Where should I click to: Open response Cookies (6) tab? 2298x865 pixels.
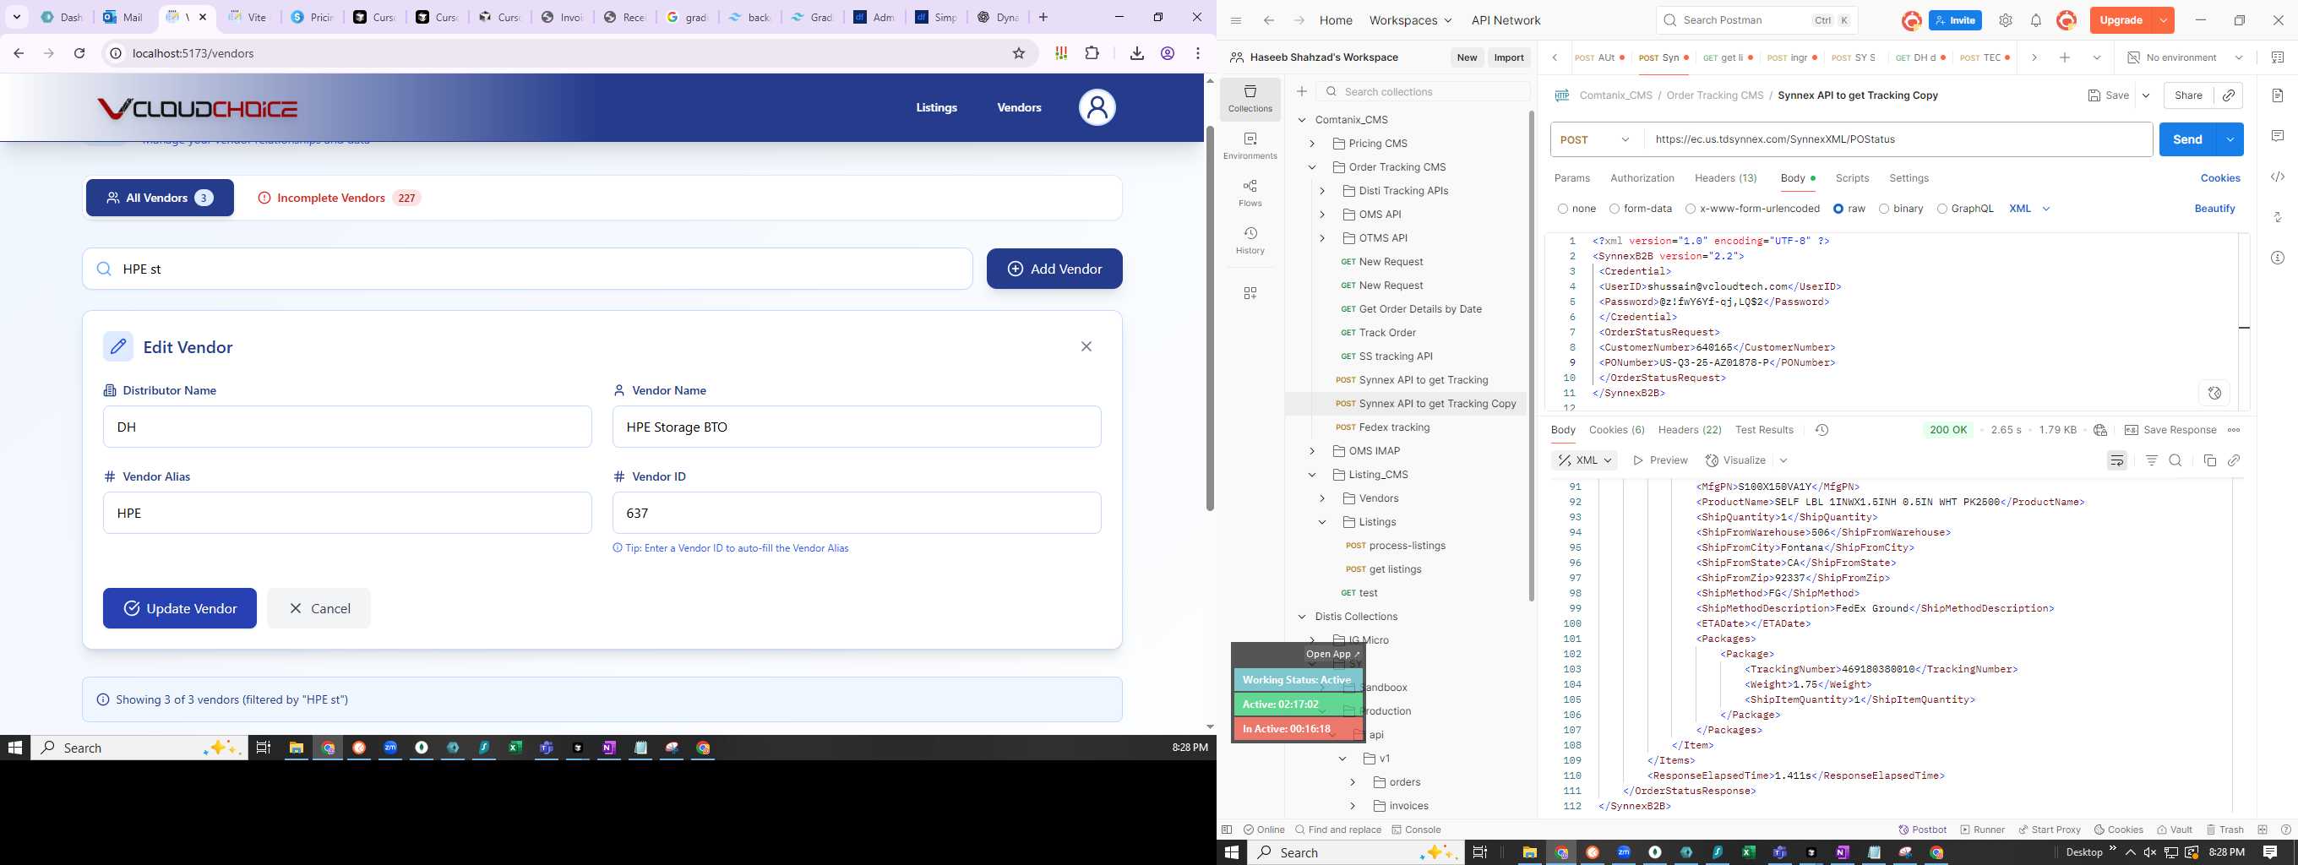(1616, 430)
